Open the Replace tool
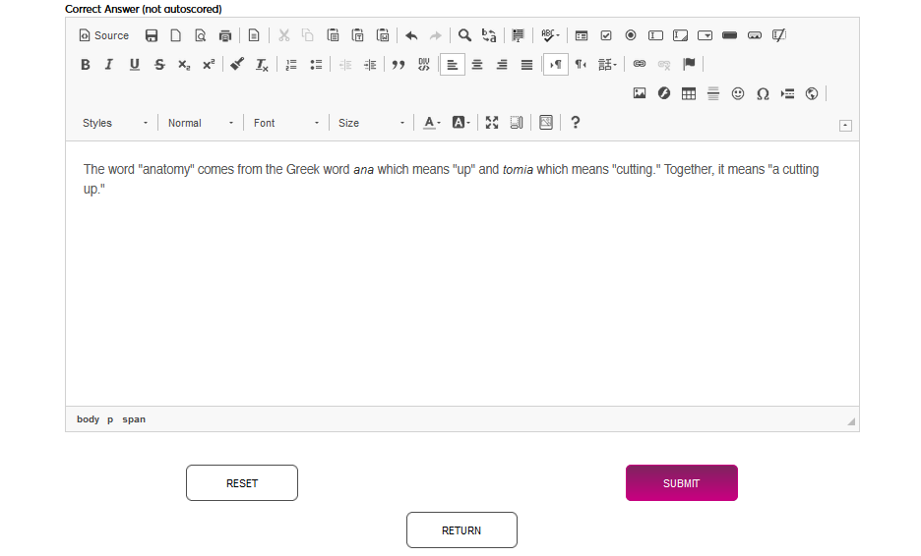921x556 pixels. pyautogui.click(x=489, y=35)
